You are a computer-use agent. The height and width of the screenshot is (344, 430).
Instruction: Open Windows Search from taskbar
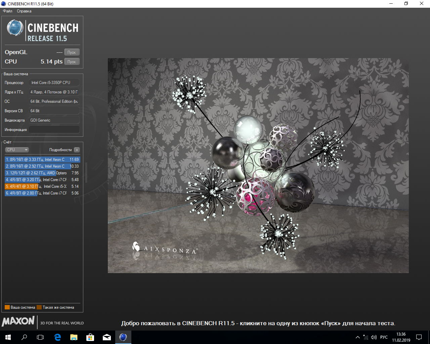24,337
